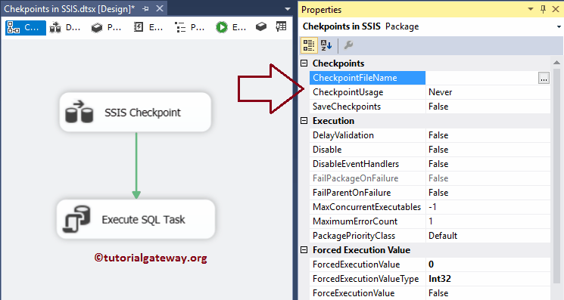
Task: Click the PackagePriorityClass value Default
Action: (443, 236)
